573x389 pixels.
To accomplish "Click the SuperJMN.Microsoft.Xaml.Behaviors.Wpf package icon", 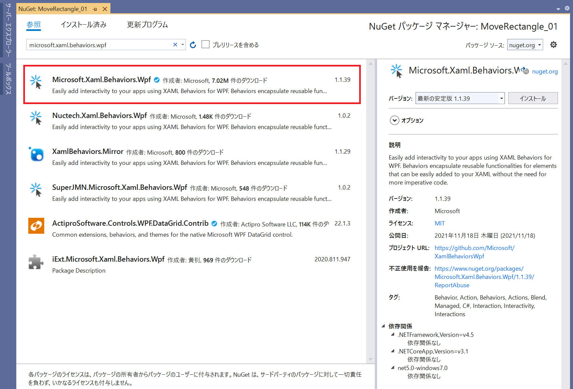I will (36, 190).
